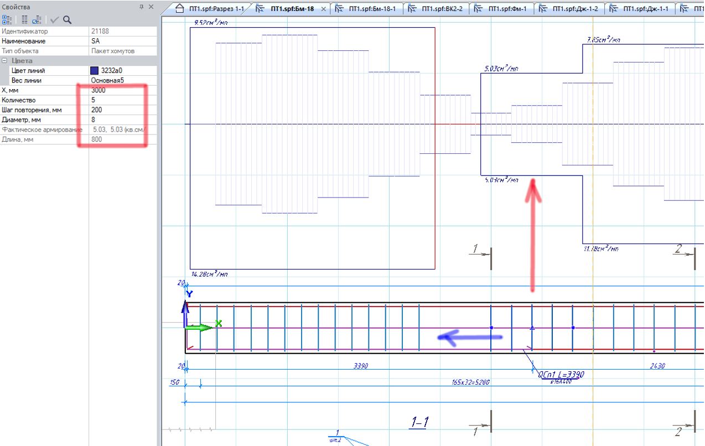
Task: Edit the Количество value field
Action: click(123, 100)
